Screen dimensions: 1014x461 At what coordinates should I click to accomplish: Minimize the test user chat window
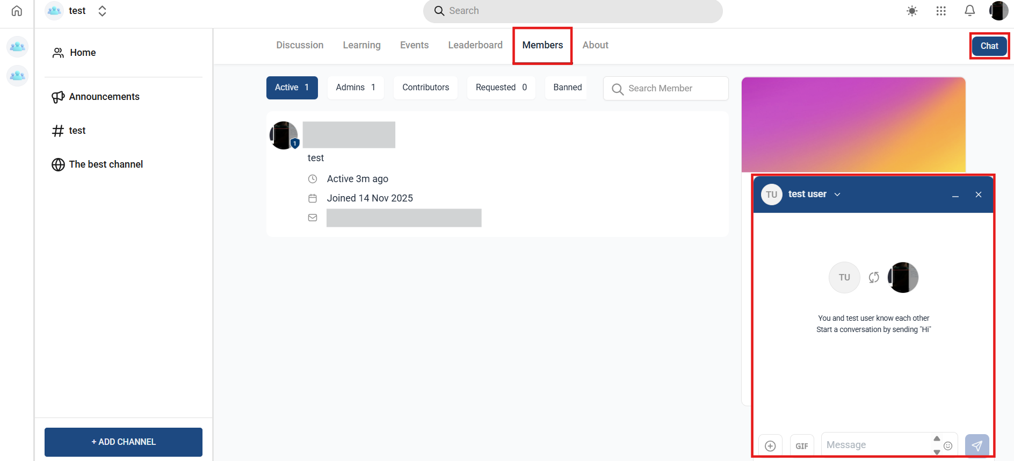(x=955, y=195)
